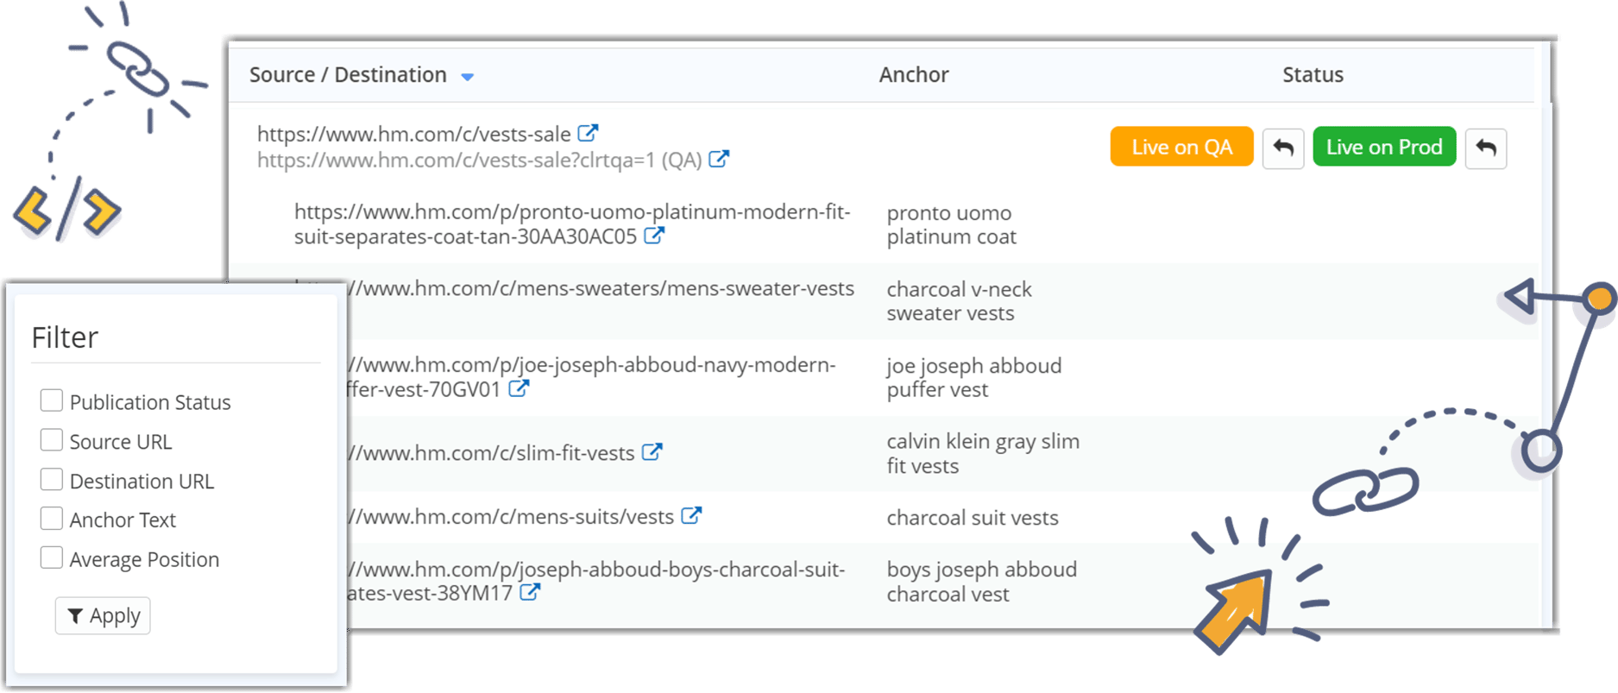
Task: Click undo arrow next to Live on QA
Action: point(1283,147)
